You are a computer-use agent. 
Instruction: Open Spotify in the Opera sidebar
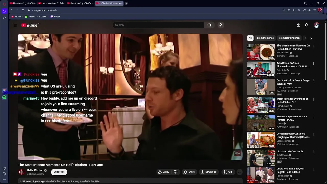point(4,97)
